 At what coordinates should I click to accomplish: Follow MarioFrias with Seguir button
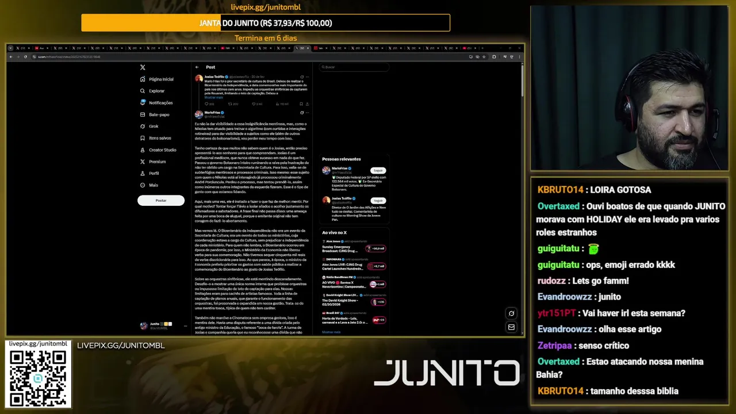pyautogui.click(x=378, y=171)
